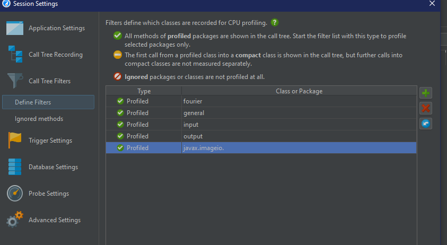
Task: Click the green help question mark icon
Action: pyautogui.click(x=275, y=23)
